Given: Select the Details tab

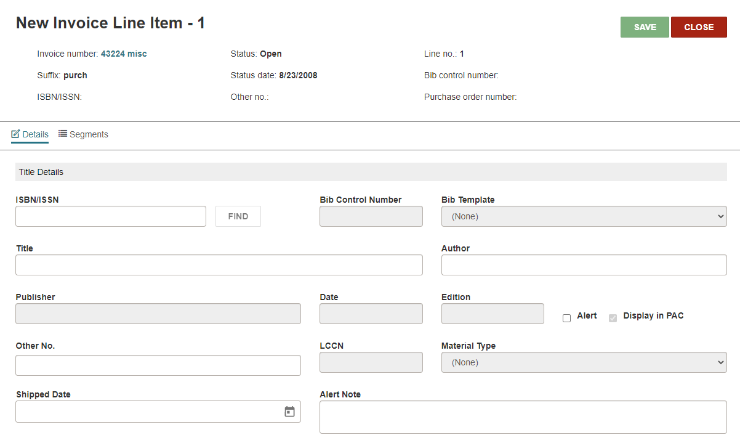Looking at the screenshot, I should click(30, 134).
